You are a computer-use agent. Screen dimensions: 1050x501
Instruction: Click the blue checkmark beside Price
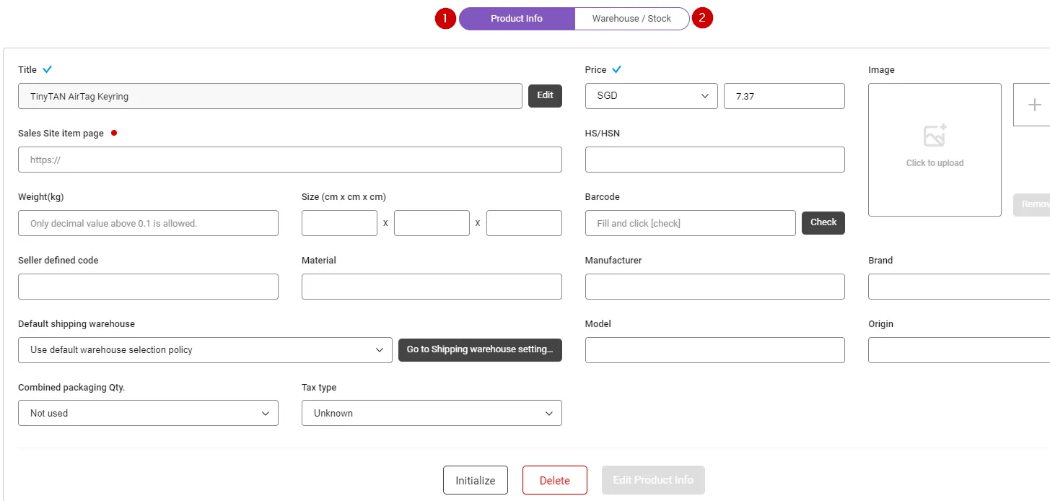616,70
